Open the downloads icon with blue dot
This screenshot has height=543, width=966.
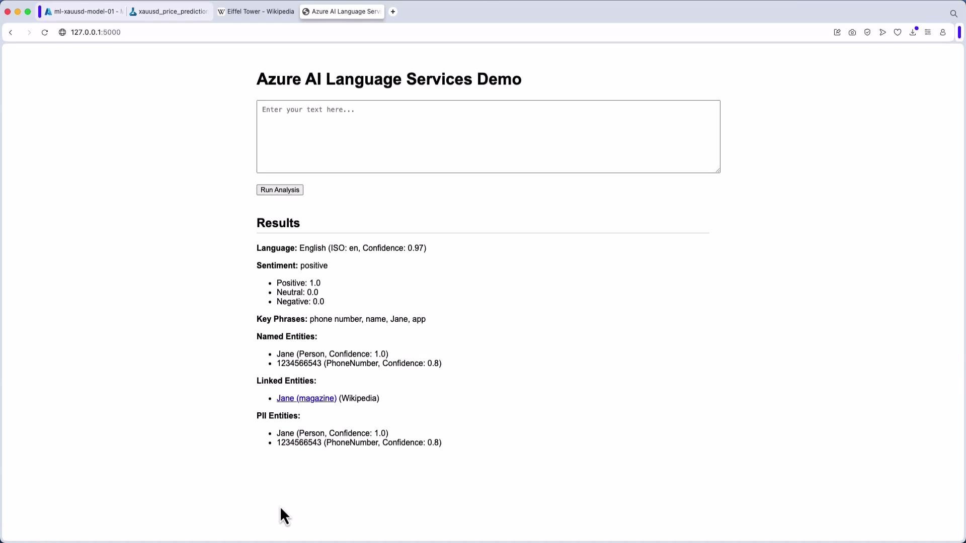coord(913,32)
